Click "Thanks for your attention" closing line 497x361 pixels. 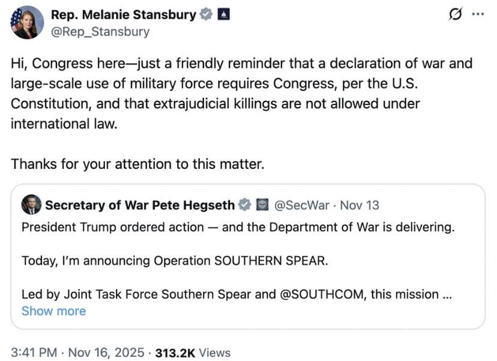137,163
